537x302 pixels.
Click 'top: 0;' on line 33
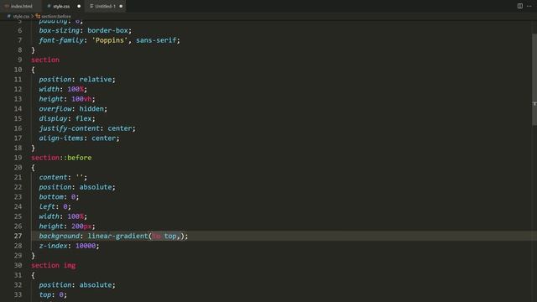coord(53,294)
